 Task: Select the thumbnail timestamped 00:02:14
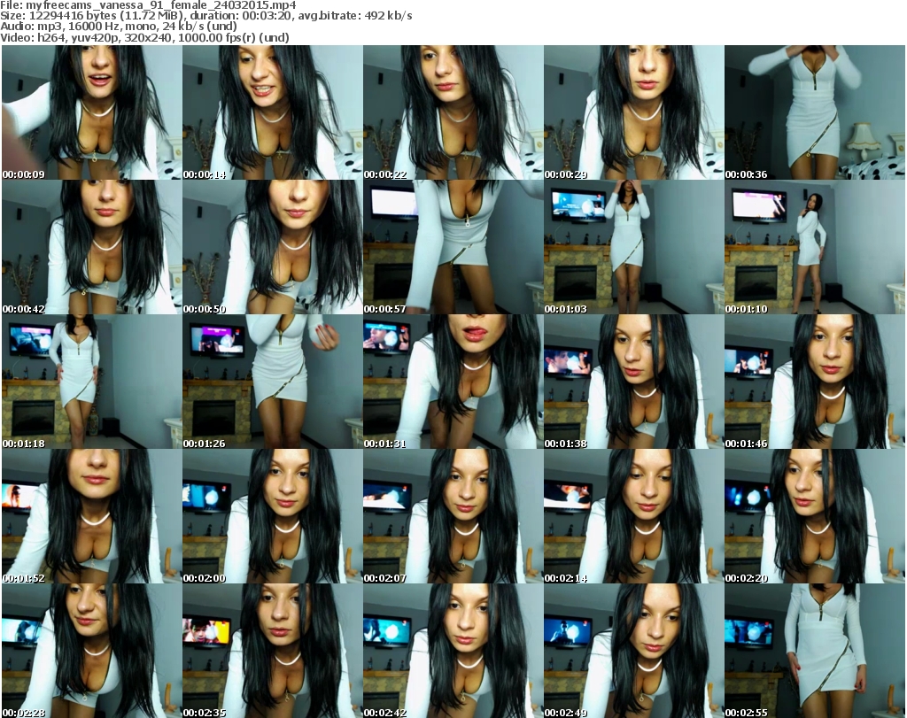(633, 516)
